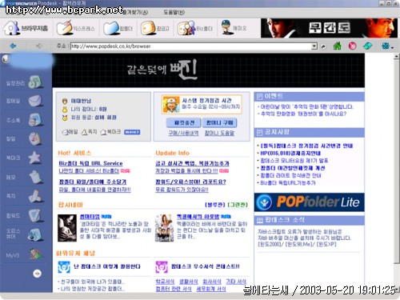Open the Biz폴더 toolbar icon

click(x=195, y=28)
